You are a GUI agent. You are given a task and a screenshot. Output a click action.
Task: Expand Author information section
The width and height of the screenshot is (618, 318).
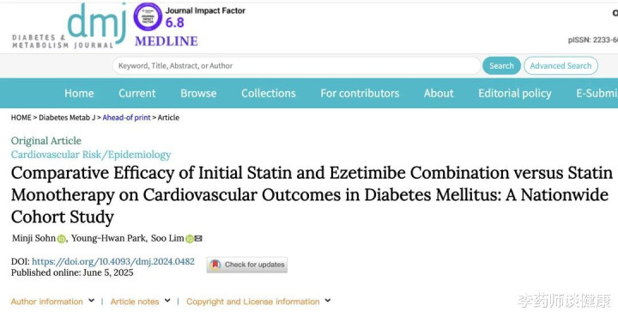coord(53,302)
